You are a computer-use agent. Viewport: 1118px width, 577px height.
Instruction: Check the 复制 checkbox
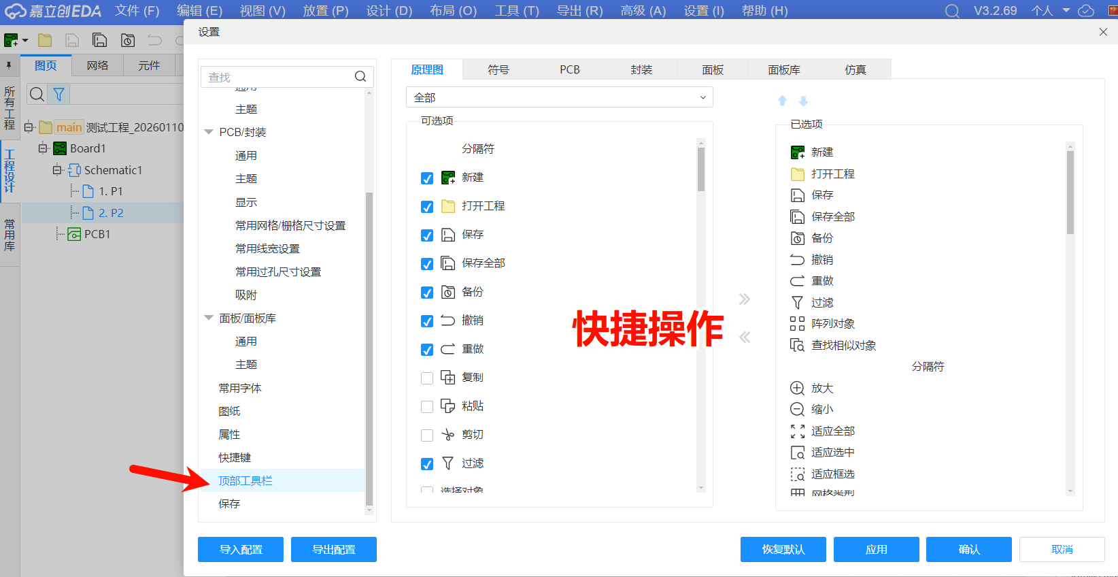(427, 378)
